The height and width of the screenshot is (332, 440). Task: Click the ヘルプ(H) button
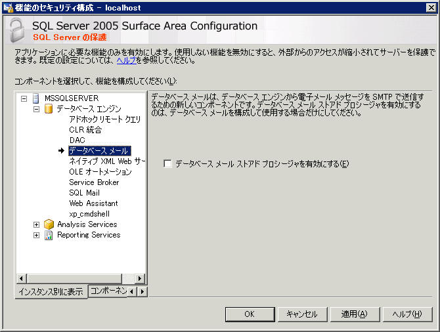click(407, 314)
